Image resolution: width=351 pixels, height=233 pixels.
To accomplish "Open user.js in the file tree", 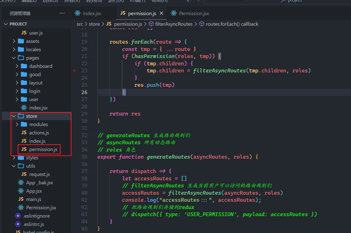I will coord(37,33).
